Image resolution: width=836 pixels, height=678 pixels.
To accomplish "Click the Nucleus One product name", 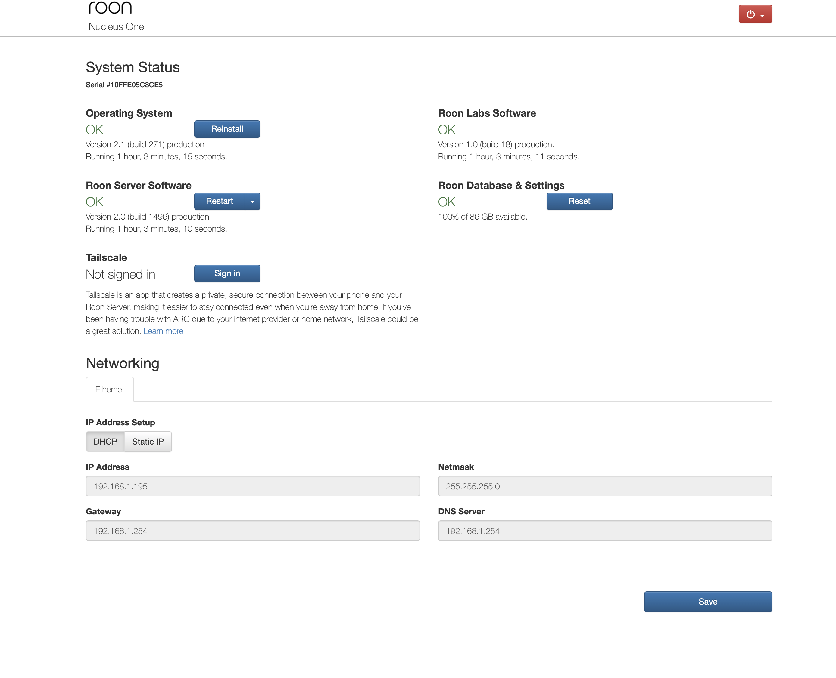I will (x=116, y=26).
